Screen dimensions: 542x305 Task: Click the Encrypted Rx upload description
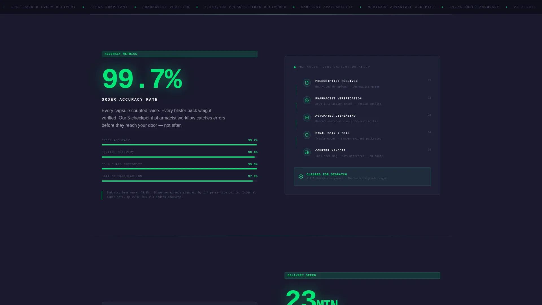tap(348, 87)
